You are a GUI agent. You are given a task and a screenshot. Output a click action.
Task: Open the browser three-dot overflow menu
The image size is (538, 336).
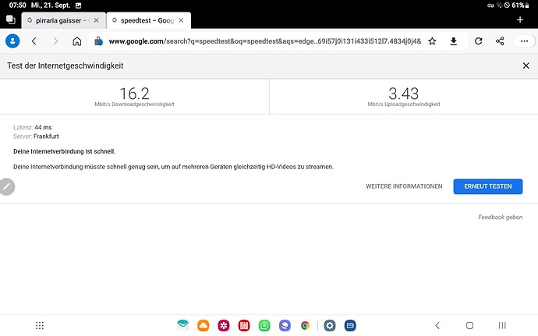523,41
